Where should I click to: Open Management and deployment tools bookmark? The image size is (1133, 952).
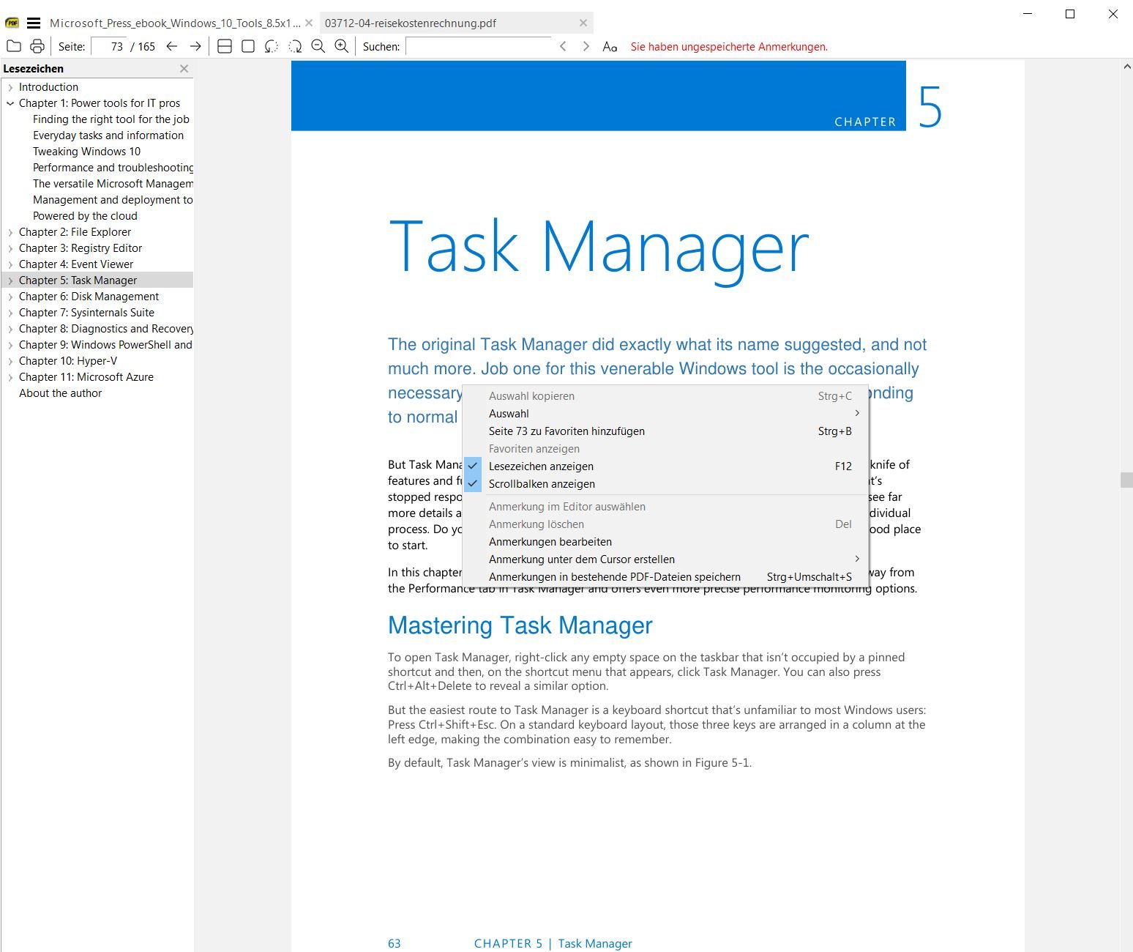113,200
